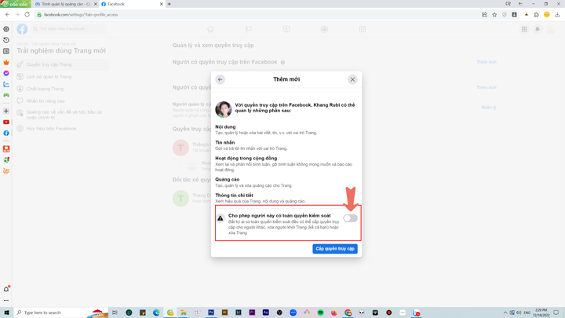
Task: Open Microsoft Edge from the taskbar
Action: 156,313
